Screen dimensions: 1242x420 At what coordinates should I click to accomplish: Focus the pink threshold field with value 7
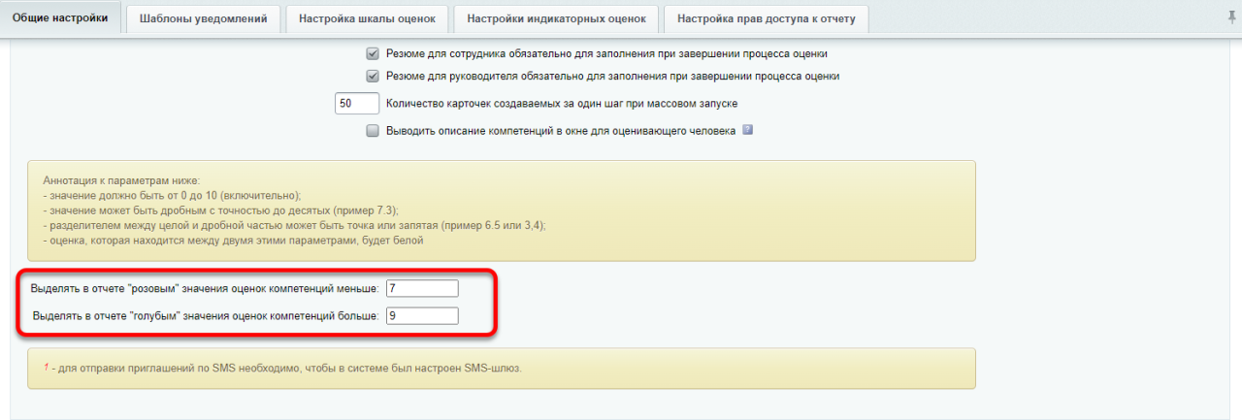[x=421, y=289]
